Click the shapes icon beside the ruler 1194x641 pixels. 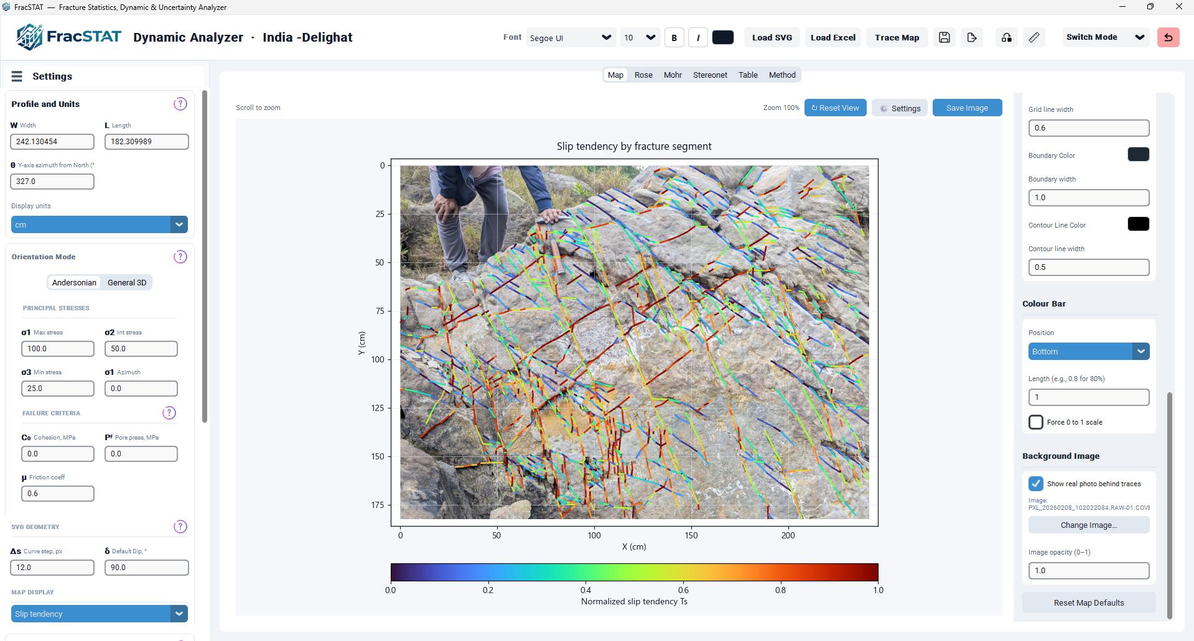click(x=1007, y=37)
